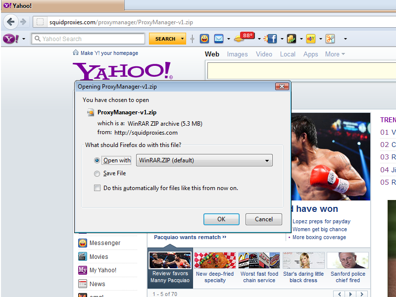
Task: Open the WinRAR.ZIP (default) application dropdown
Action: click(x=204, y=160)
